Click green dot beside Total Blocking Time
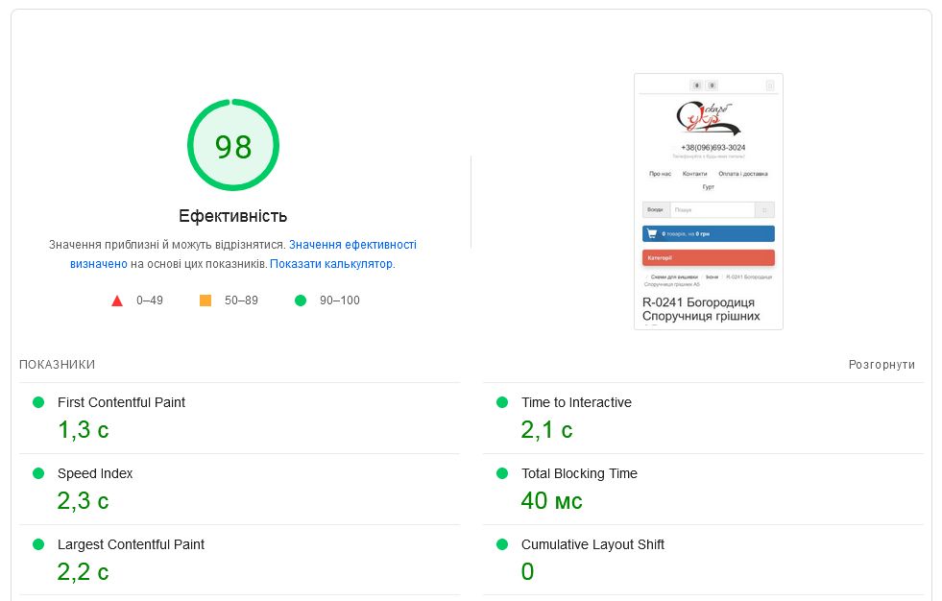The width and height of the screenshot is (942, 601). pyautogui.click(x=502, y=473)
